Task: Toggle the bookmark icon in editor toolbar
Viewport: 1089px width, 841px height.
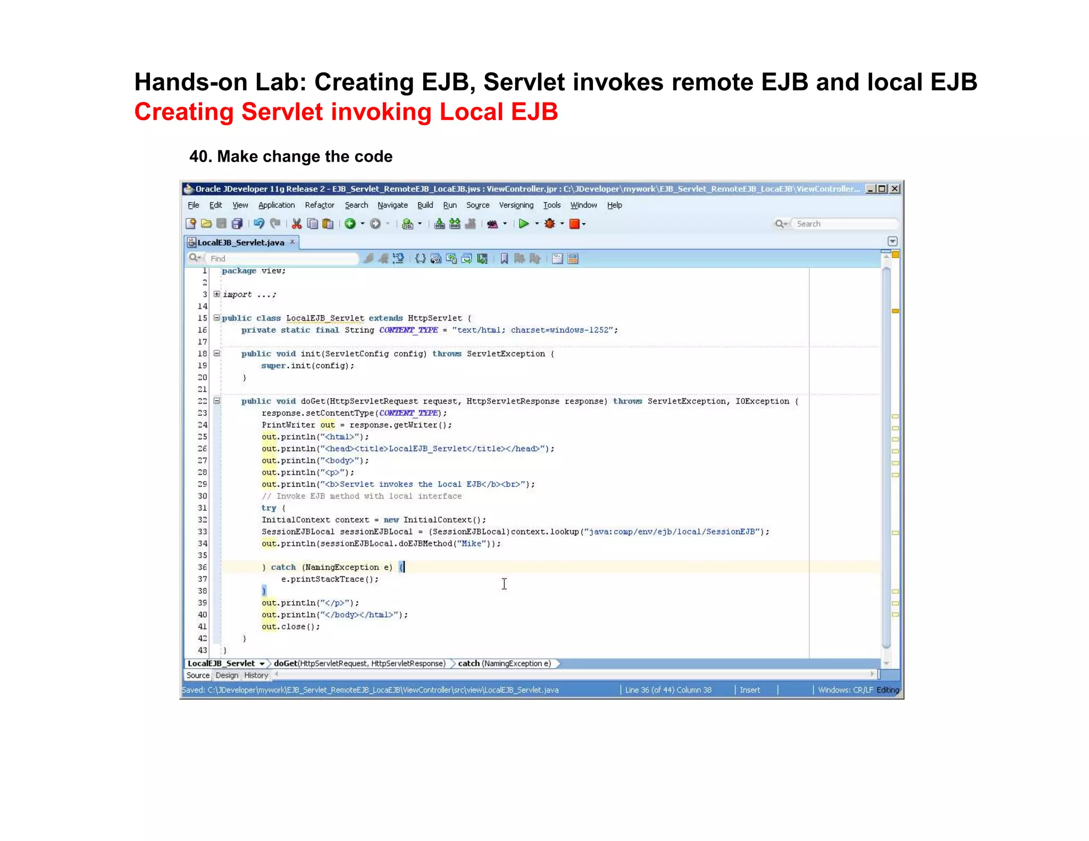Action: coord(504,258)
